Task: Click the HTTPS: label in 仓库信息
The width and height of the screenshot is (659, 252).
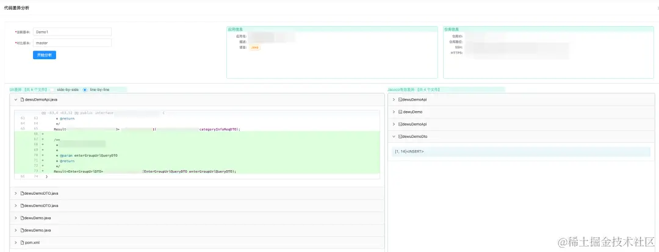Action: tap(456, 53)
